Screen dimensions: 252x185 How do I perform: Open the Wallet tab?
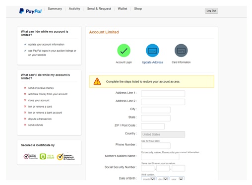click(x=123, y=9)
